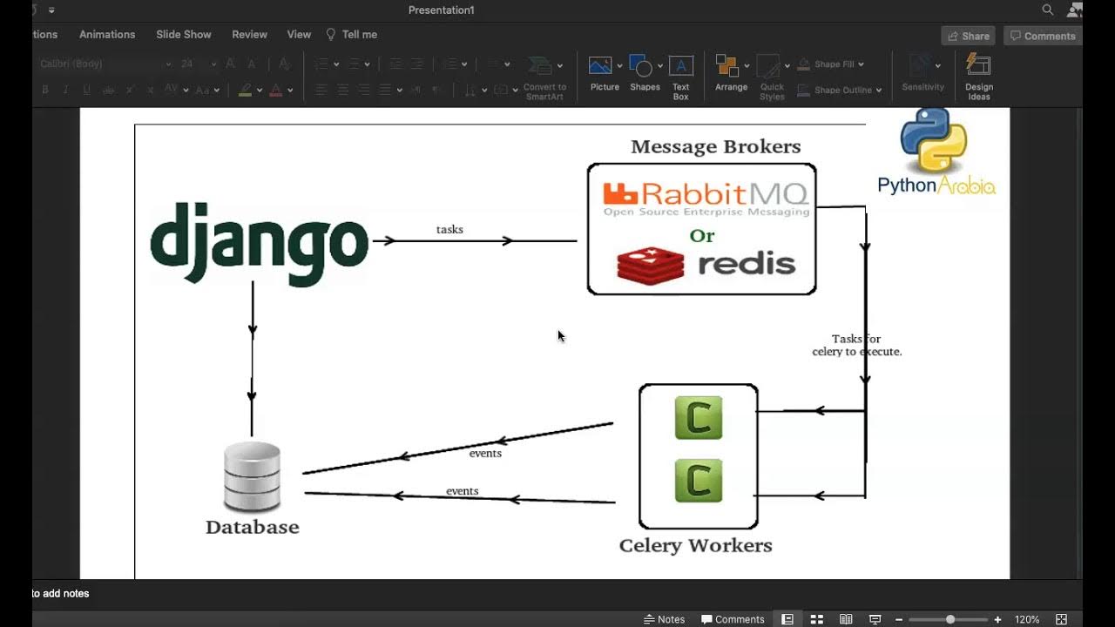The height and width of the screenshot is (627, 1115).
Task: Click the Share button
Action: [968, 36]
